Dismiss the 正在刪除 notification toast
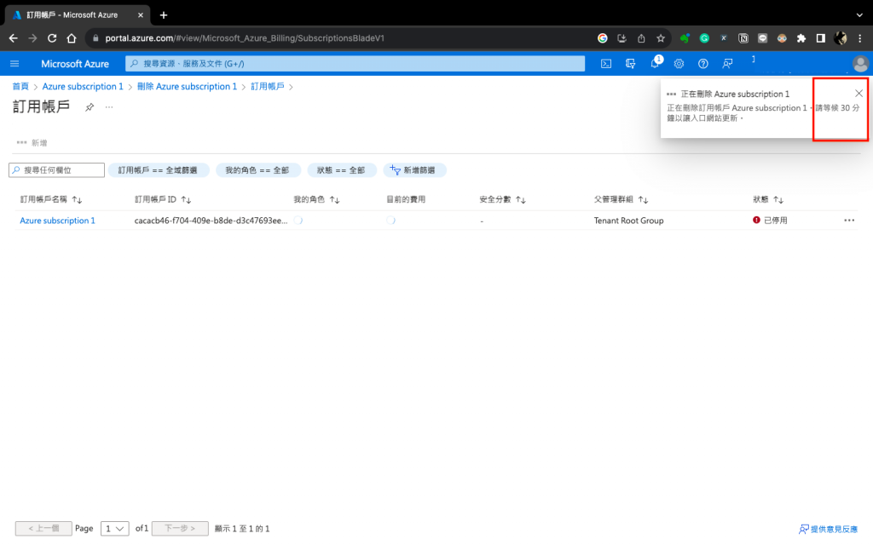873x545 pixels. click(x=859, y=94)
